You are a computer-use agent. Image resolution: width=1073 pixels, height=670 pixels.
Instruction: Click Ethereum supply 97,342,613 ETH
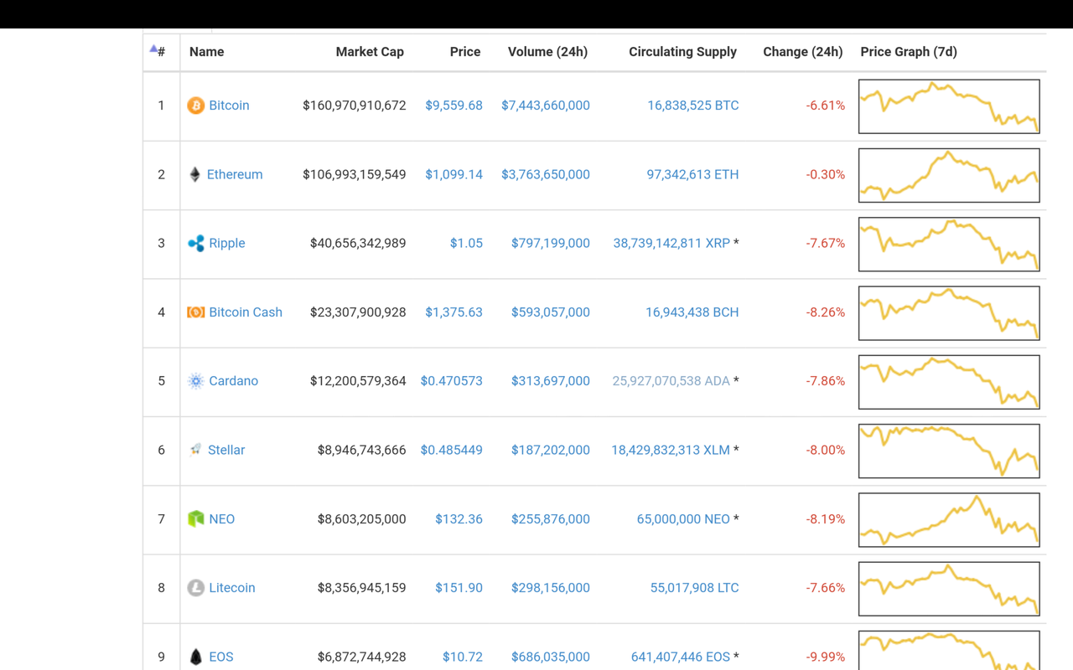[693, 174]
